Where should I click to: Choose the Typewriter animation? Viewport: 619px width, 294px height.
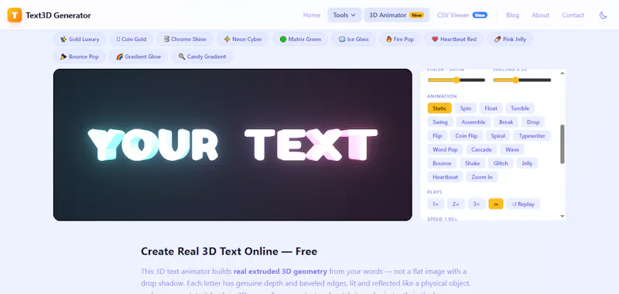tap(532, 135)
